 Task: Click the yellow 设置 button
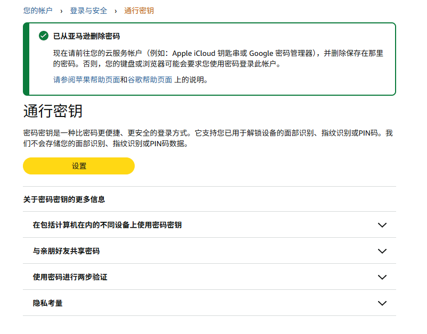(79, 166)
